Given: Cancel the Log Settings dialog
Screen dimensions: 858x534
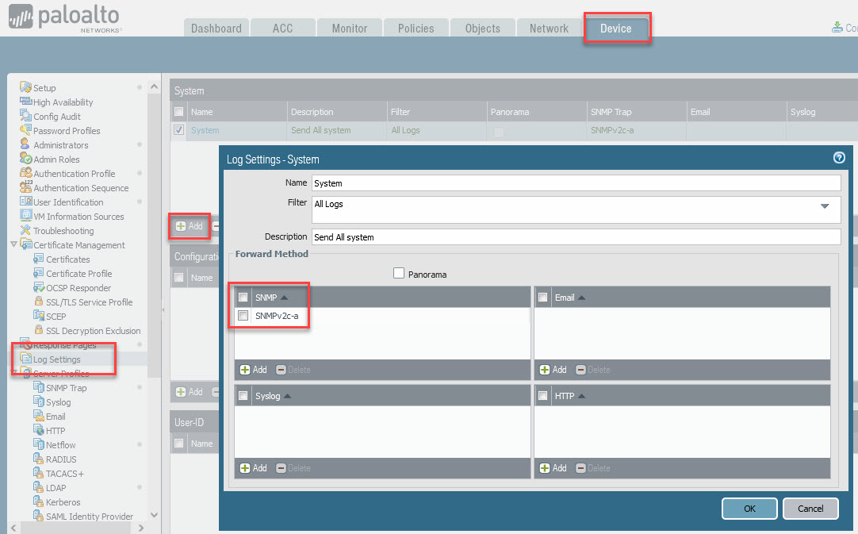Looking at the screenshot, I should tap(810, 509).
